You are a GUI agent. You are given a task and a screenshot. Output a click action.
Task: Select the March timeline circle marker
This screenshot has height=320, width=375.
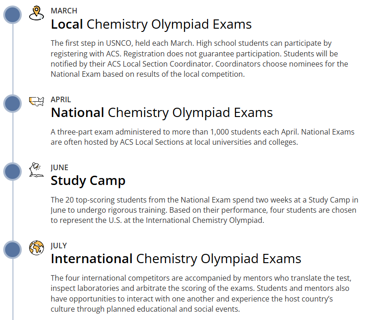coord(13,15)
